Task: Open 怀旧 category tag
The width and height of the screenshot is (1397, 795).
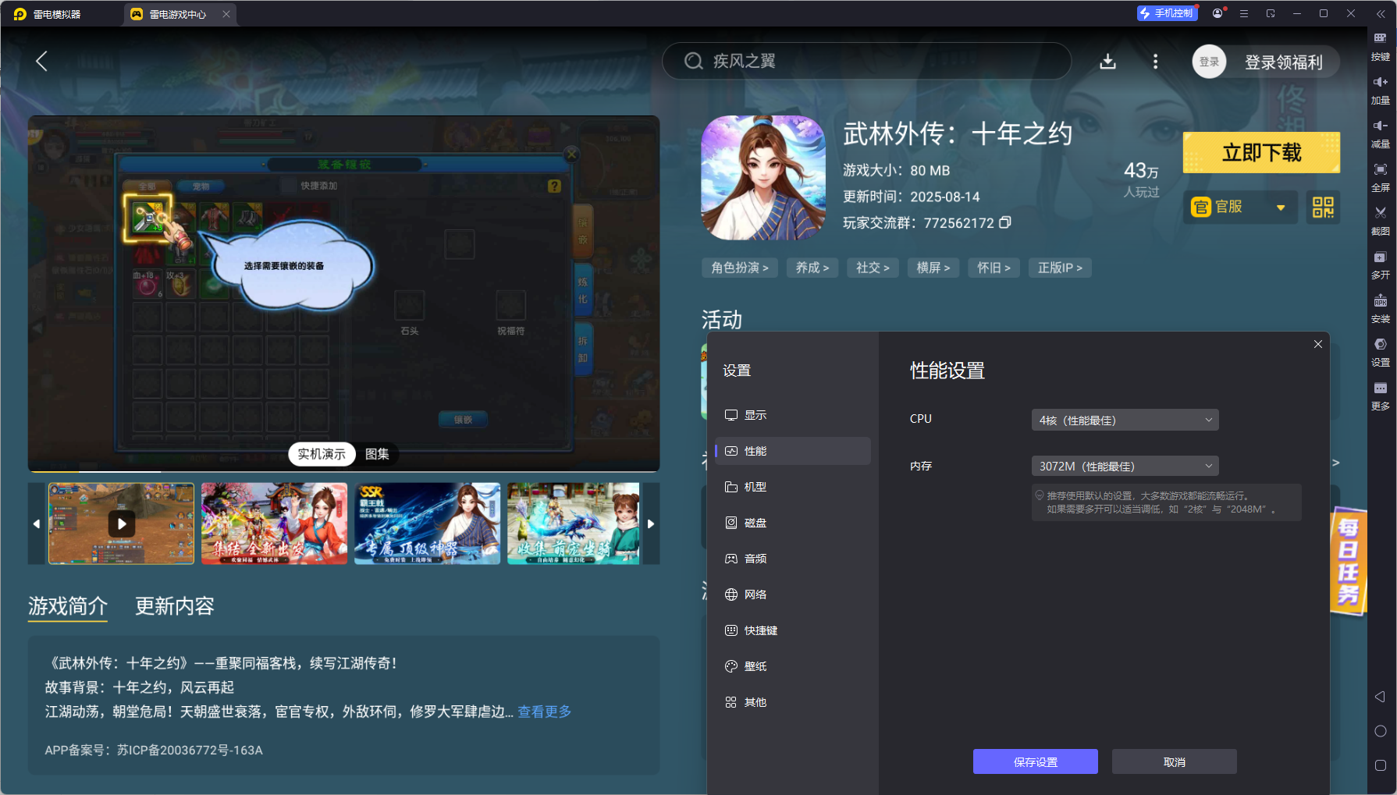Action: click(x=994, y=268)
